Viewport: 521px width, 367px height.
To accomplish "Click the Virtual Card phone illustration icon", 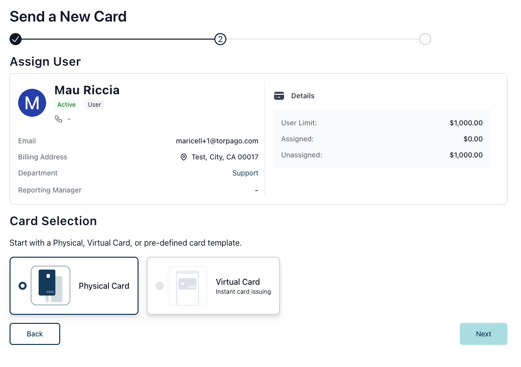I will [x=187, y=286].
